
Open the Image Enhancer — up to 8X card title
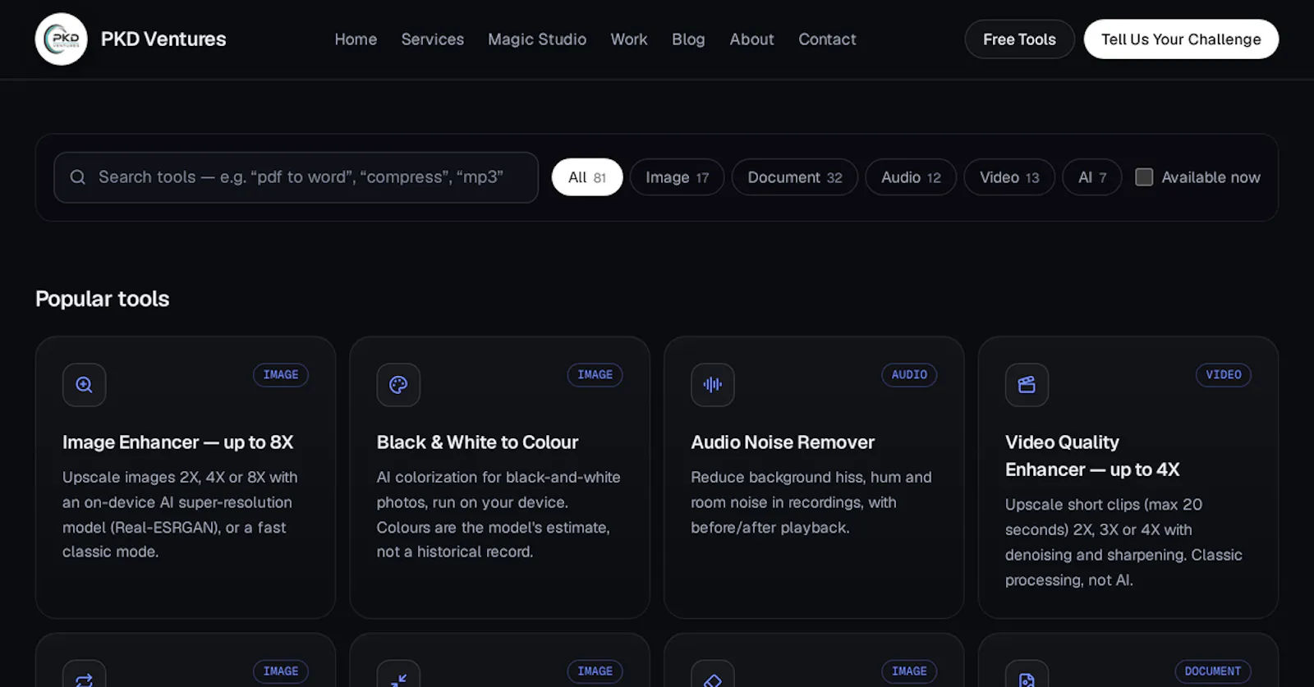pos(178,442)
